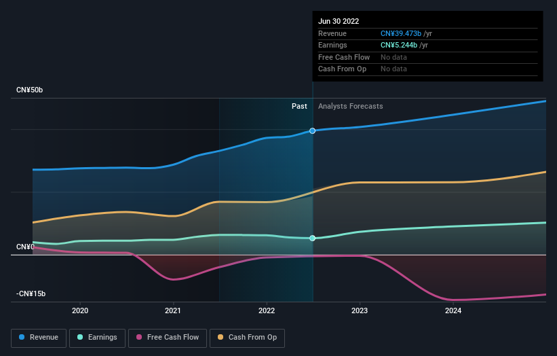Click the 2022 x-axis label
557x356 pixels.
click(267, 311)
